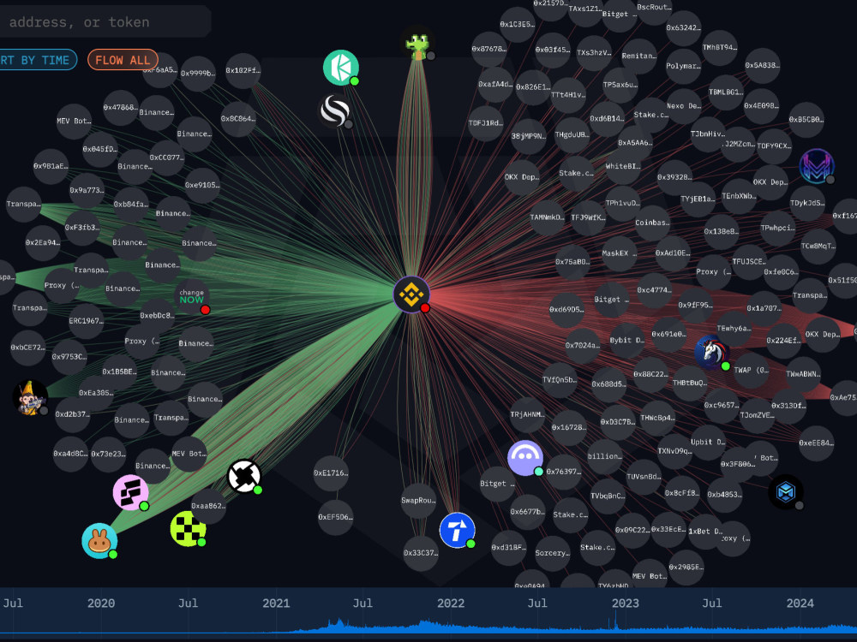This screenshot has width=857, height=642.
Task: Select the ChangeNOW node
Action: 192,296
